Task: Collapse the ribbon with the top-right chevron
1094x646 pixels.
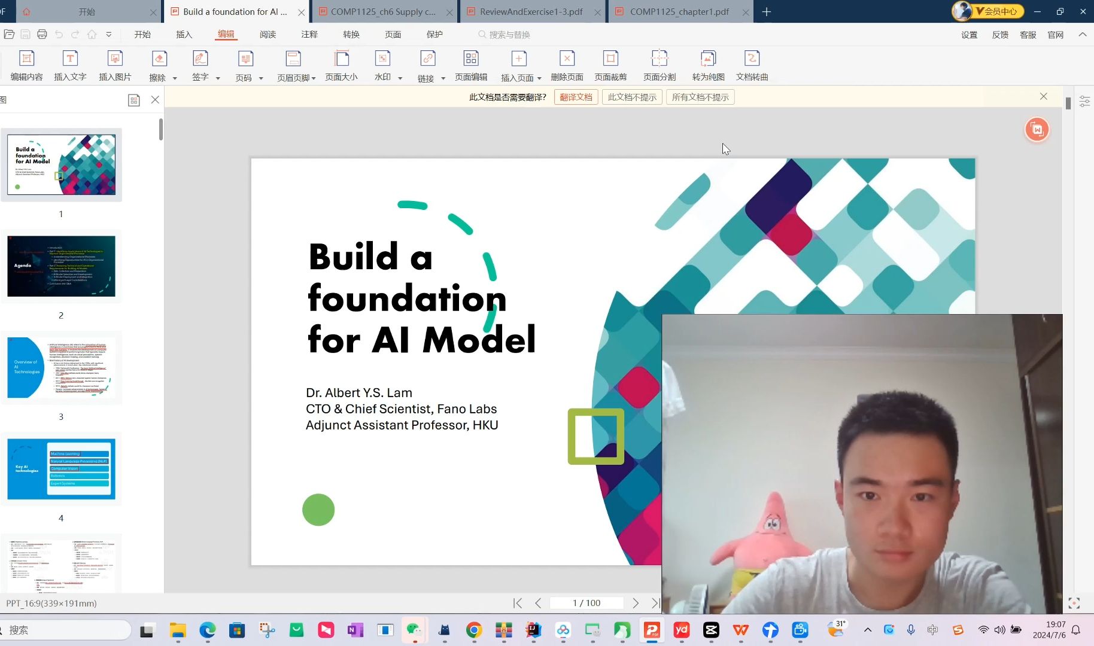Action: pyautogui.click(x=1083, y=35)
